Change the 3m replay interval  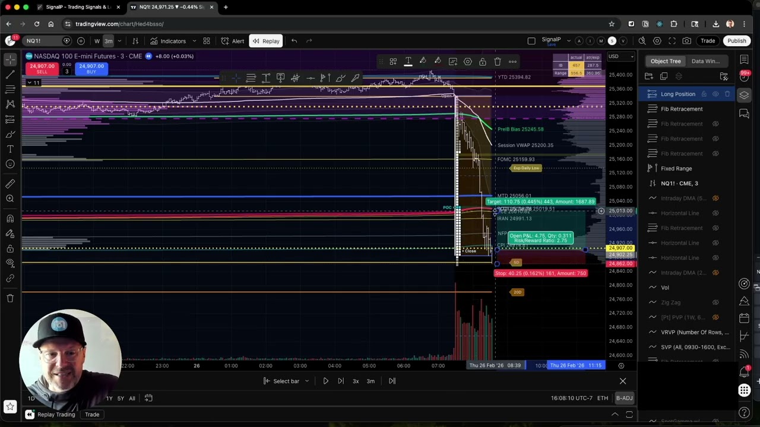click(x=370, y=381)
